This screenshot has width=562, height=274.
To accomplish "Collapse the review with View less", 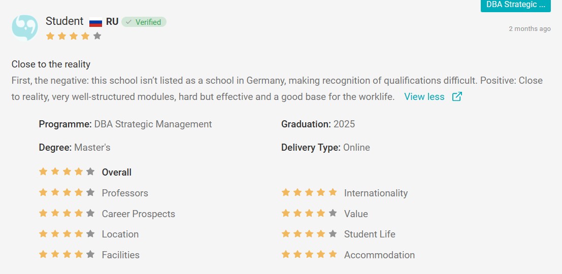I will pos(424,97).
